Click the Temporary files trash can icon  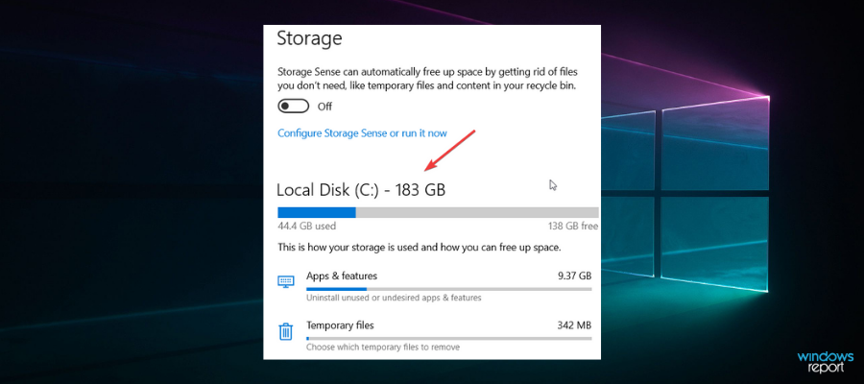285,331
